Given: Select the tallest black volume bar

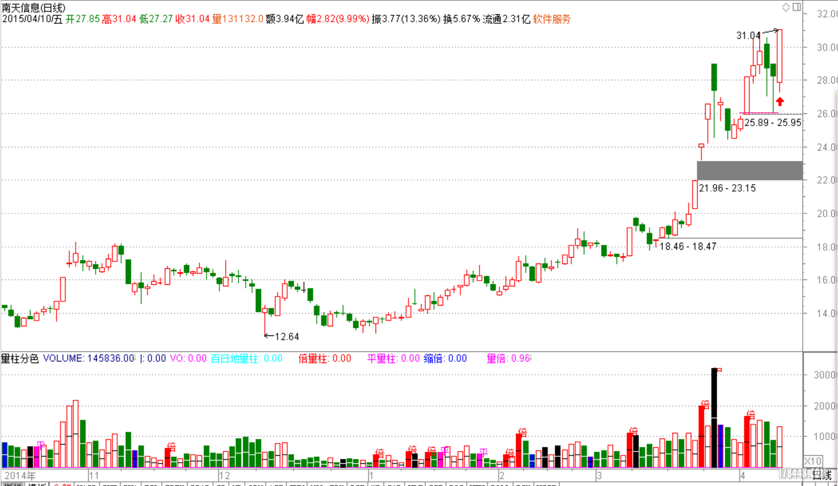Looking at the screenshot, I should [x=714, y=418].
